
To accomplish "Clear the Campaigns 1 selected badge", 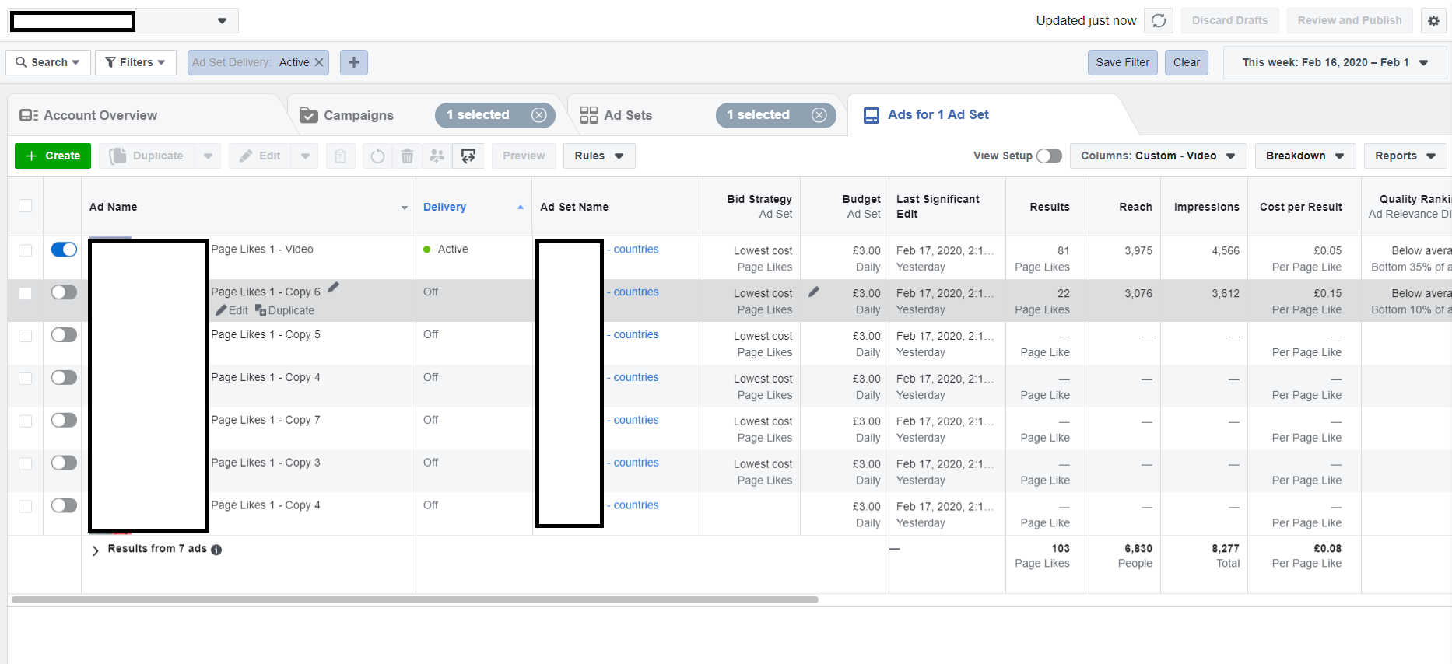I will click(538, 115).
